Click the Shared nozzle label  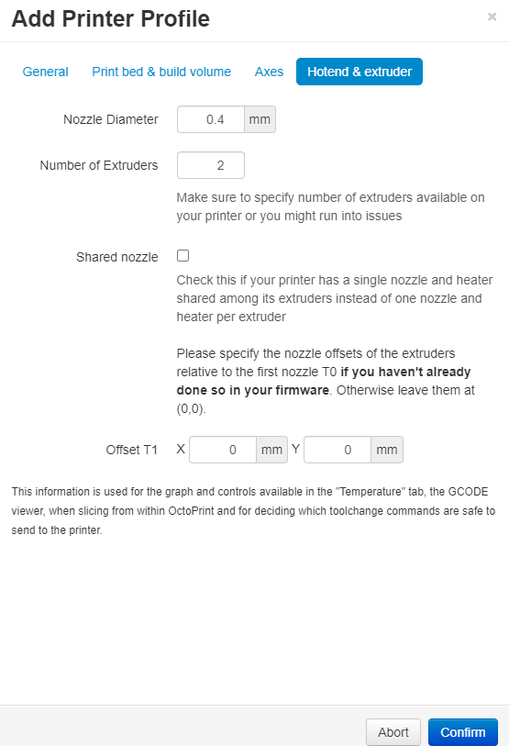(x=117, y=257)
